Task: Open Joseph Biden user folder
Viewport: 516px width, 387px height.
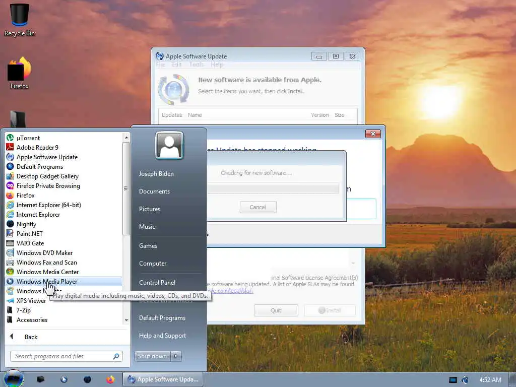Action: point(156,174)
